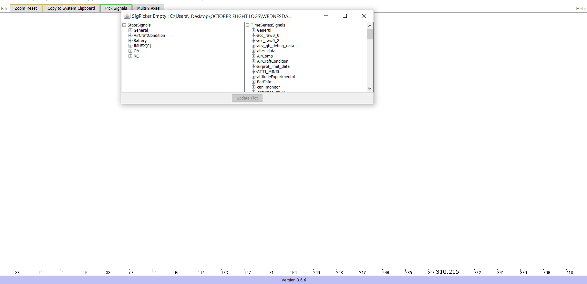Select the can_monitor tree label
This screenshot has width=587, height=284.
click(268, 87)
